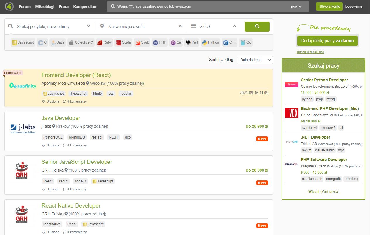Filter offers by C# chip
This screenshot has width=370, height=235.
[x=176, y=42]
